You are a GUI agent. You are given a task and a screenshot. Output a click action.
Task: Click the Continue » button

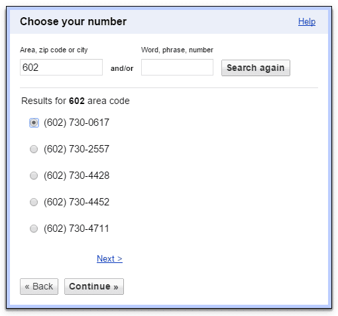point(94,286)
